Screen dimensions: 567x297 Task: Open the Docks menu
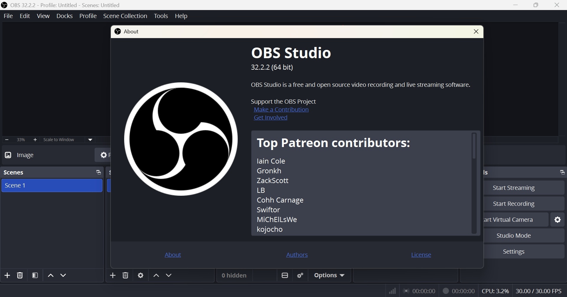point(64,16)
